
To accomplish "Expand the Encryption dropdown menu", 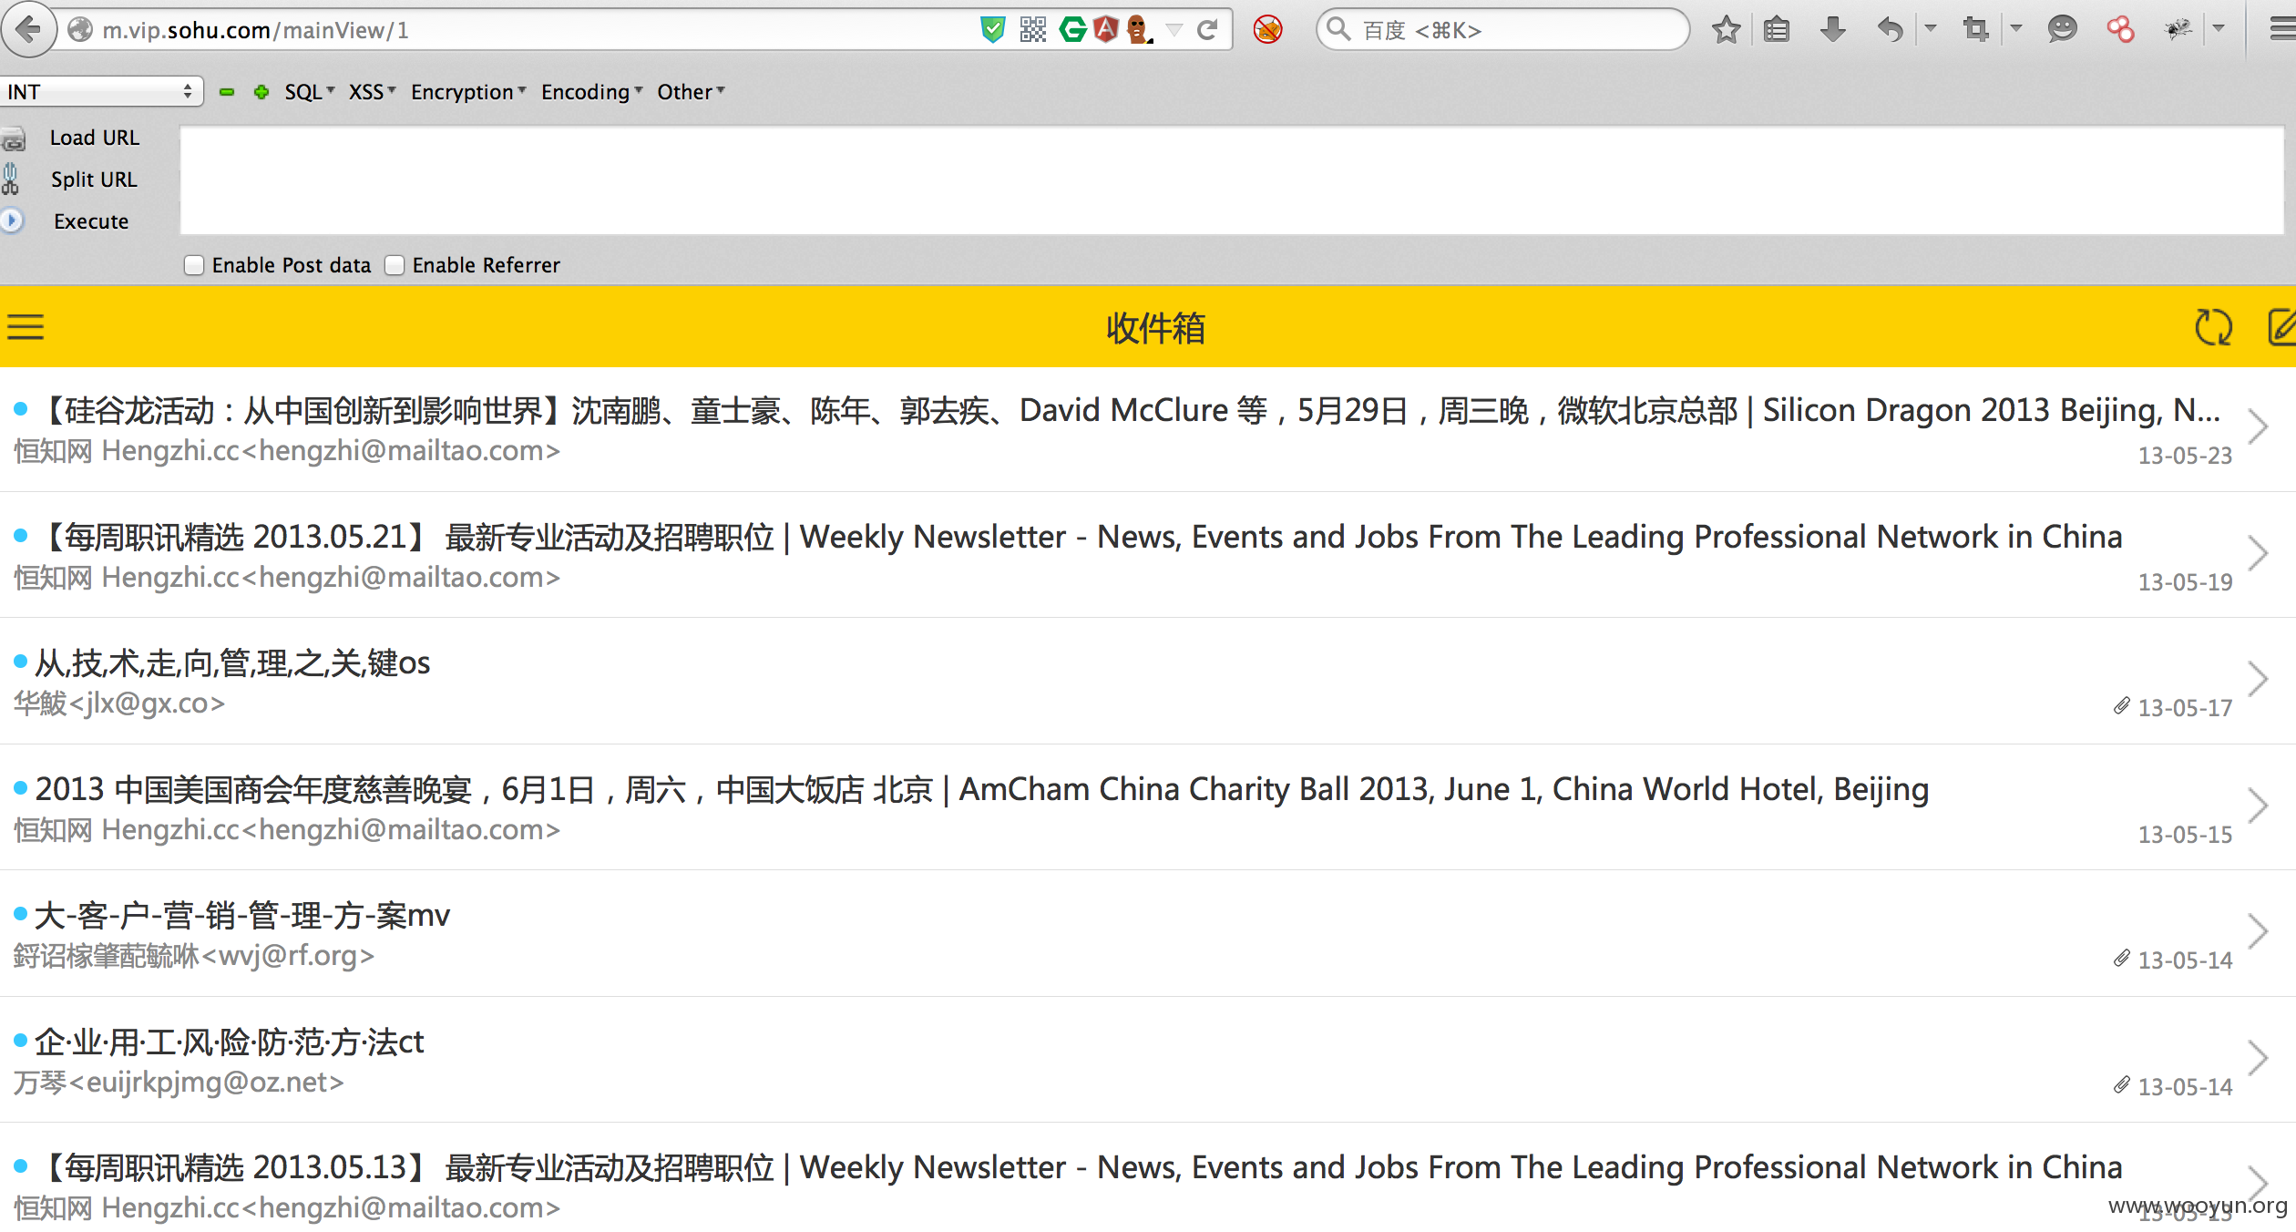I will [x=468, y=92].
